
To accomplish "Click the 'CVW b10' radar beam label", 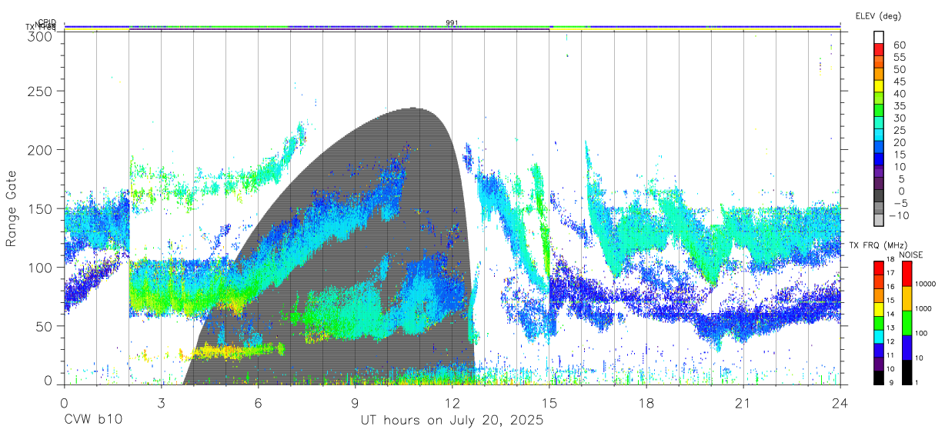I will tap(92, 421).
